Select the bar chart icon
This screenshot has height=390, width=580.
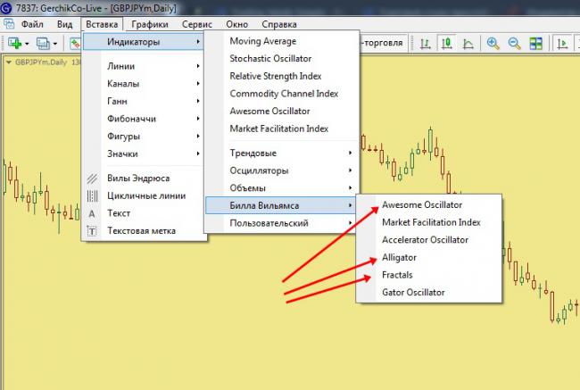(426, 44)
